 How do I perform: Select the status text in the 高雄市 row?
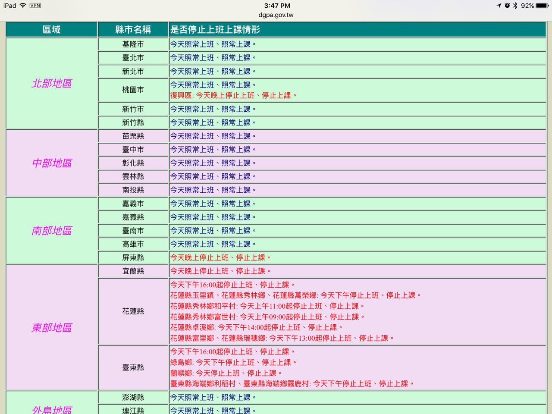coord(213,244)
